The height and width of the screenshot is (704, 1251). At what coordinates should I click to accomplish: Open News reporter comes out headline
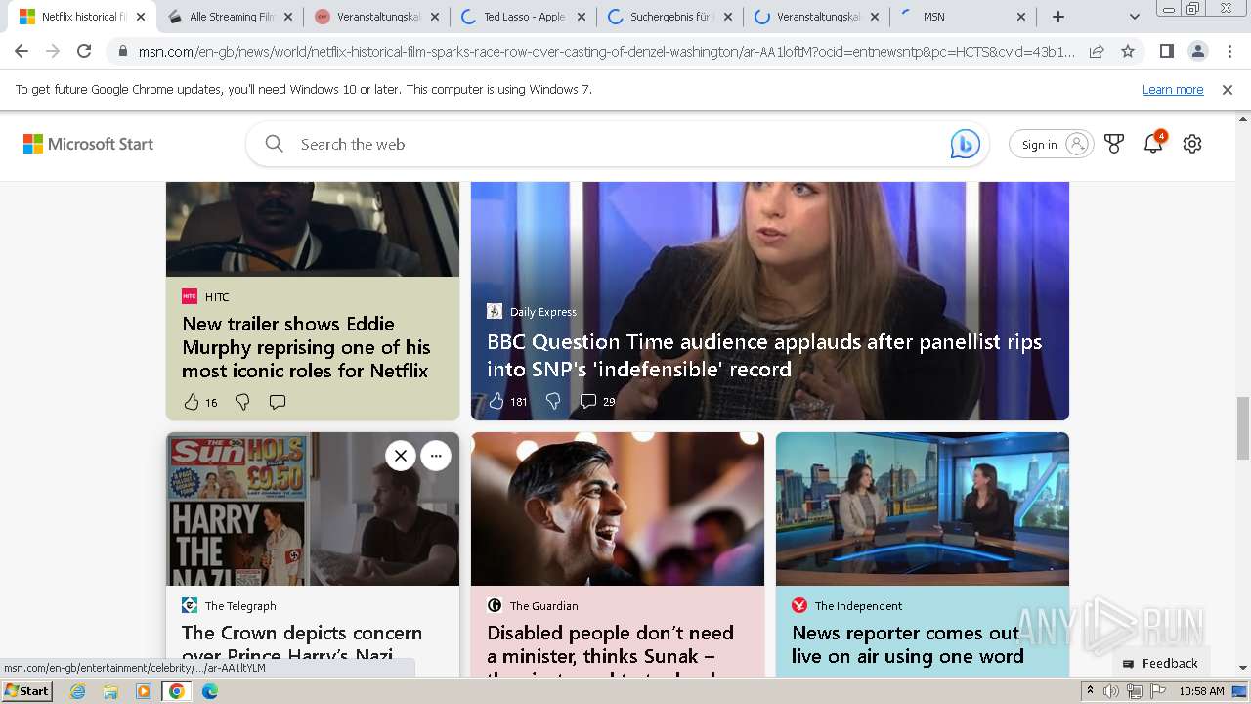[x=908, y=644]
